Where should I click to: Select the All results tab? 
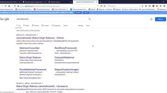[x=19, y=26]
